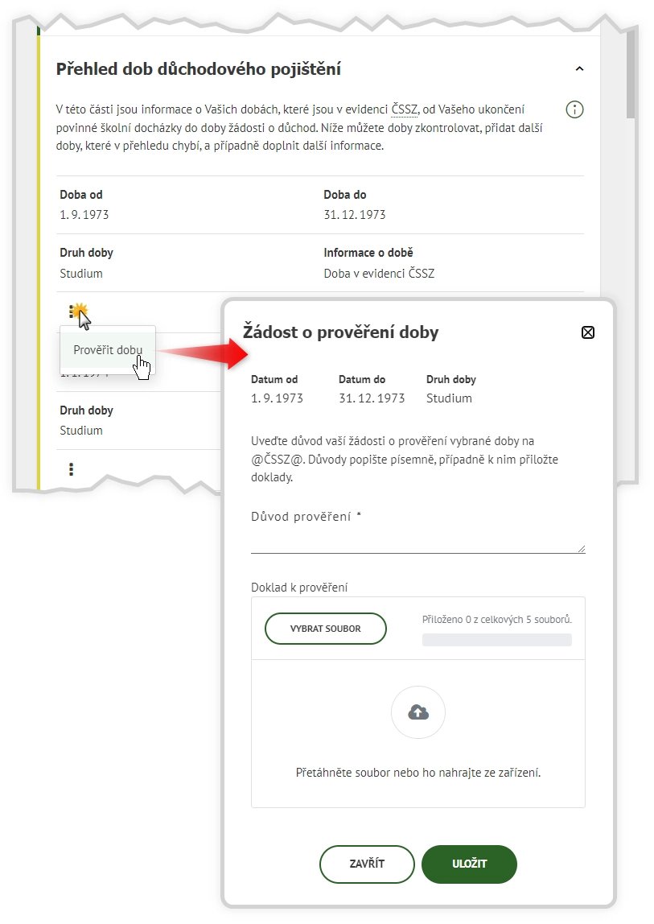
Task: Click the vertical scrollbar thumb
Action: click(631, 76)
